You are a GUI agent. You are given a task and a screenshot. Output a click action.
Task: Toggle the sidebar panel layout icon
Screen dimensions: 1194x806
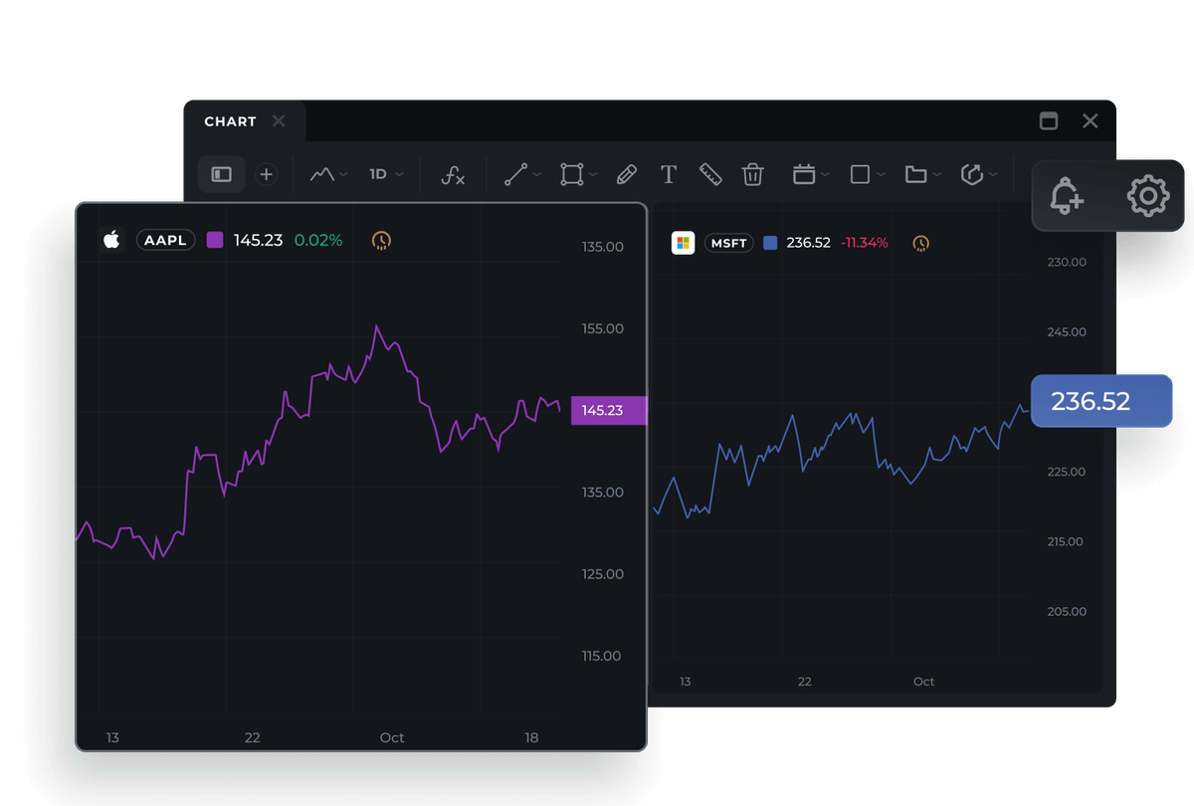point(221,174)
